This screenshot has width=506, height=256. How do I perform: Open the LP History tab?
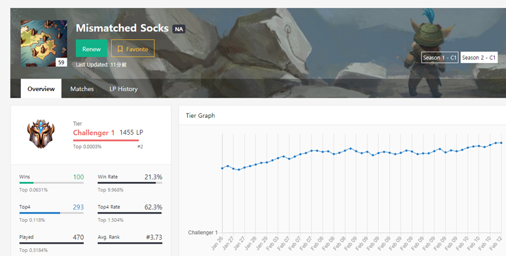coord(123,89)
